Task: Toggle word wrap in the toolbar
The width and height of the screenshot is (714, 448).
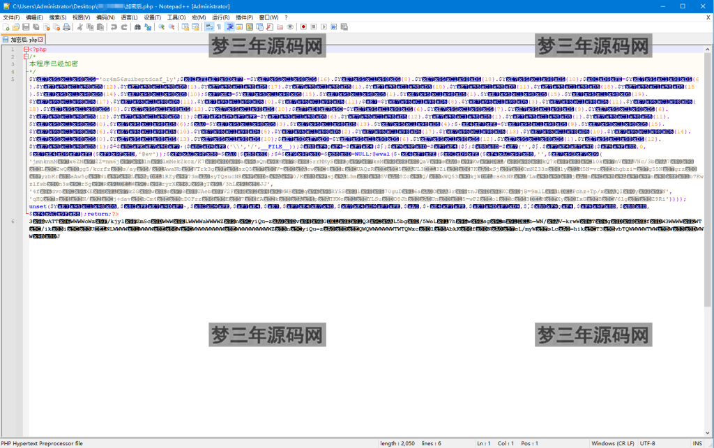Action: click(209, 27)
